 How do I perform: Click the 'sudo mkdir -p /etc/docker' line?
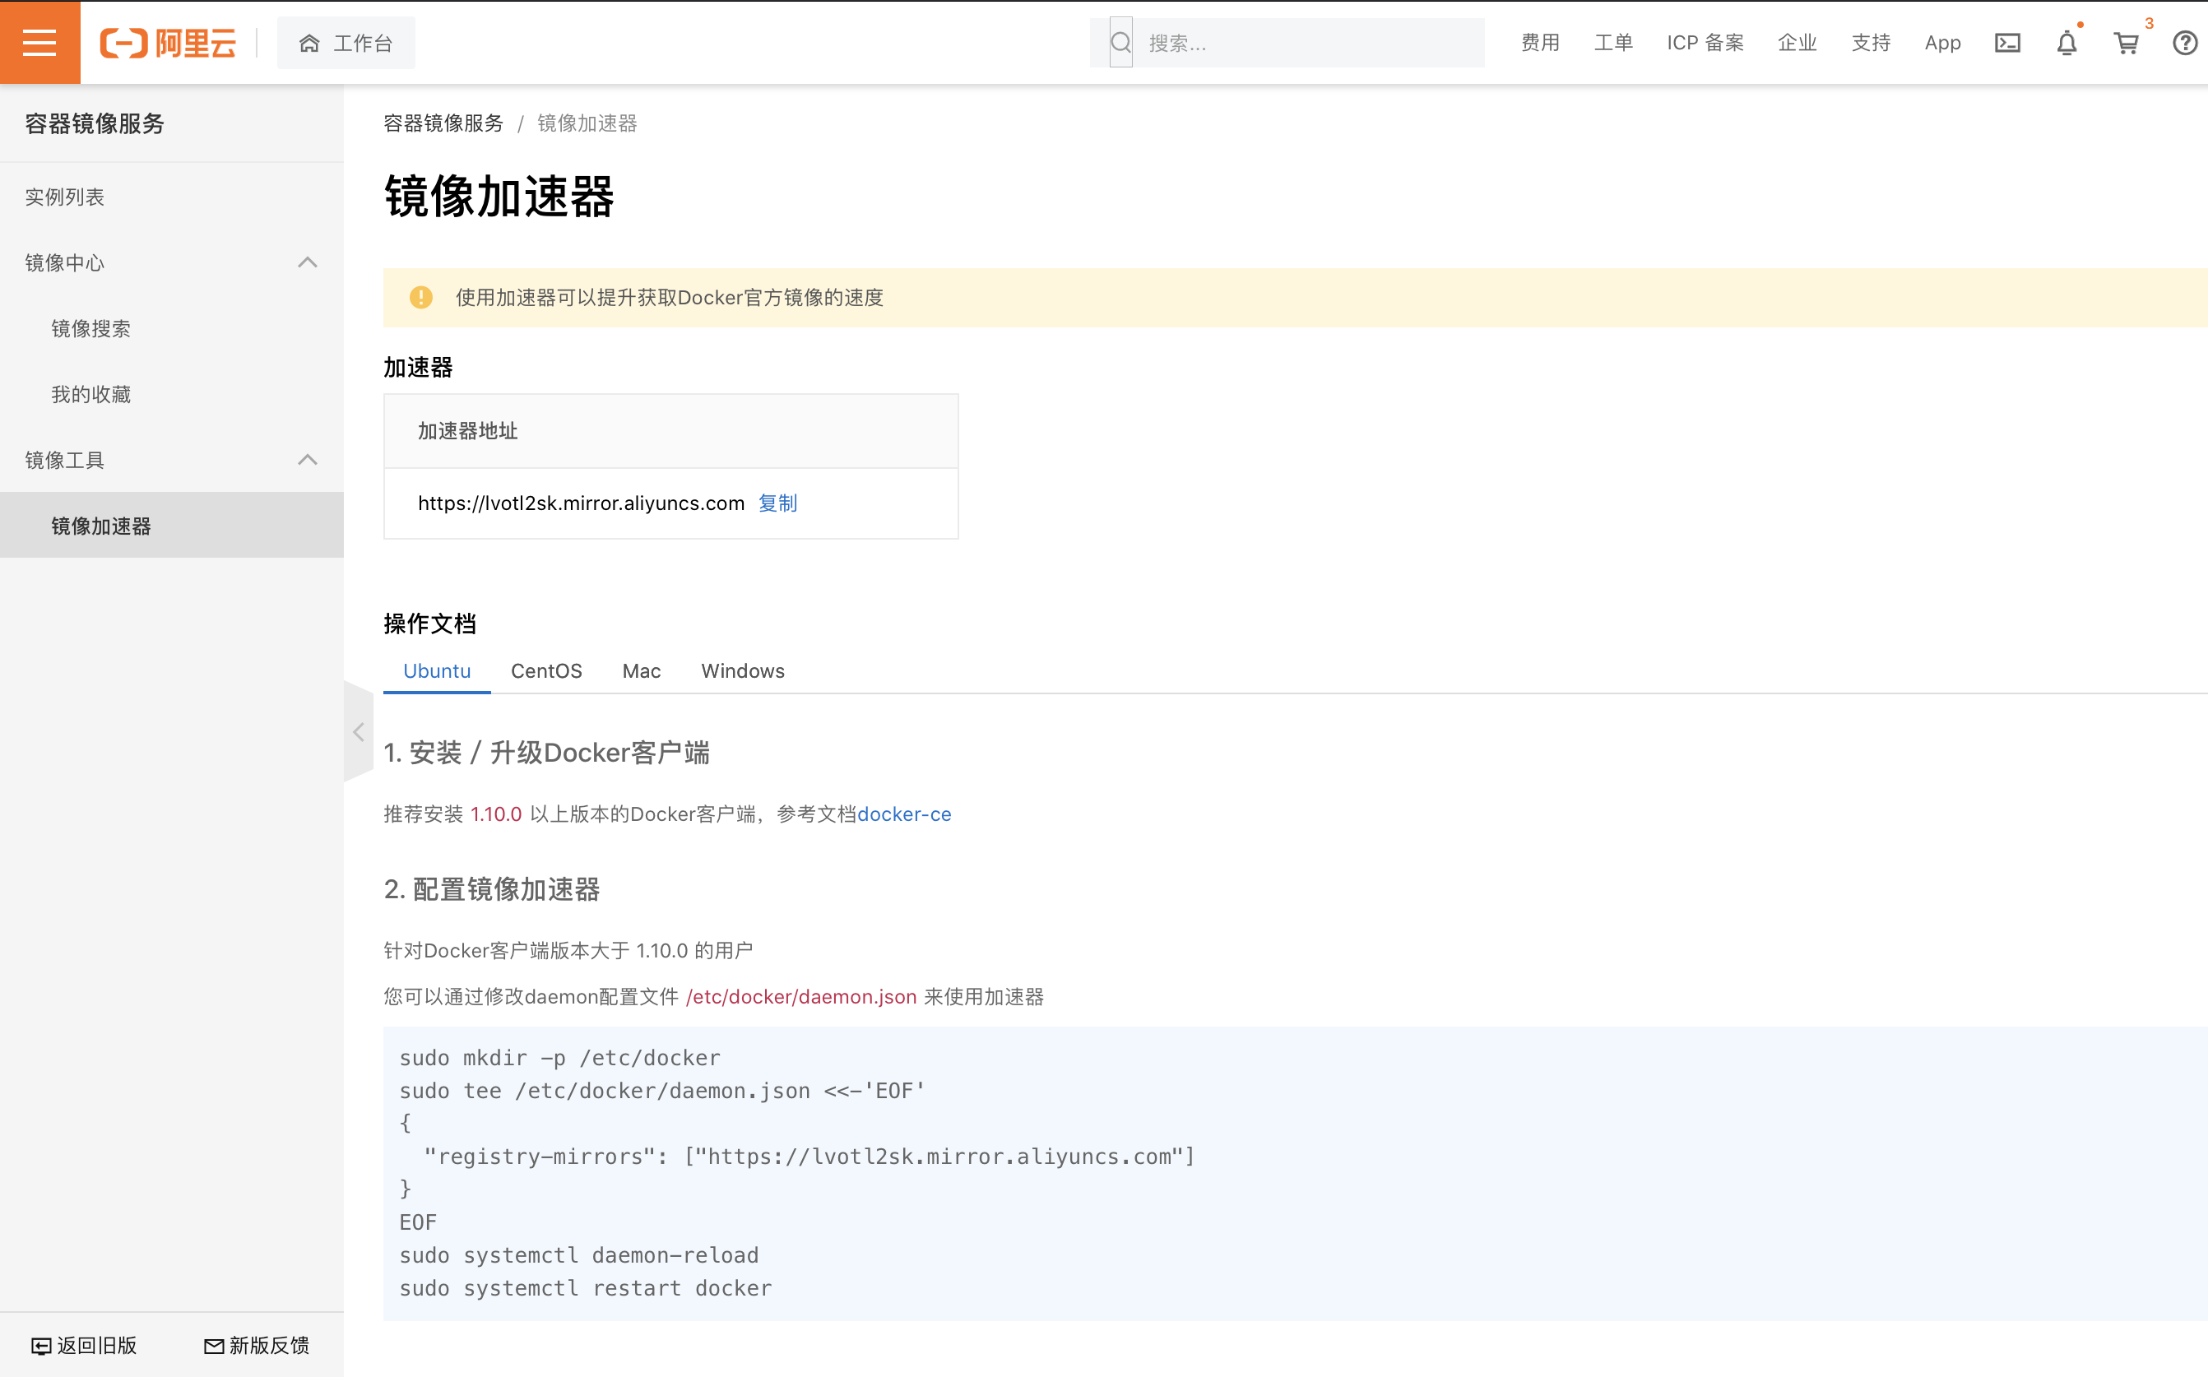(x=560, y=1057)
